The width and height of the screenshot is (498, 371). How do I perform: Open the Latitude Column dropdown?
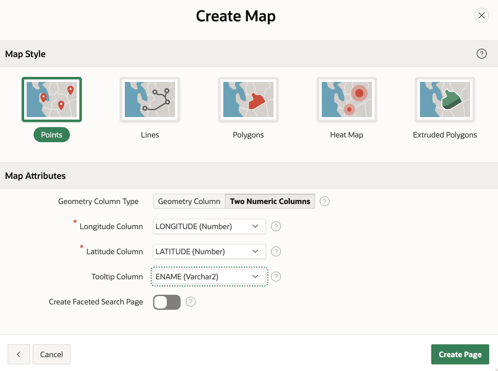[209, 251]
